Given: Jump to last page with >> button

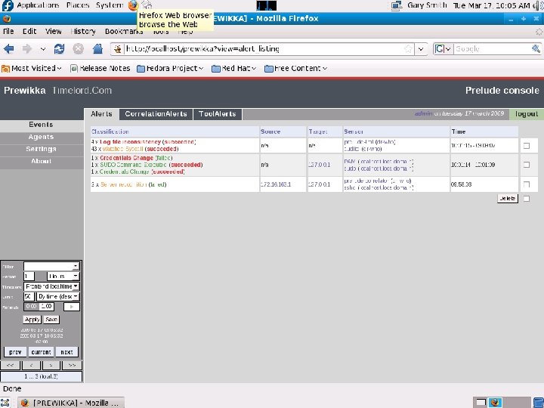Looking at the screenshot, I should point(72,365).
